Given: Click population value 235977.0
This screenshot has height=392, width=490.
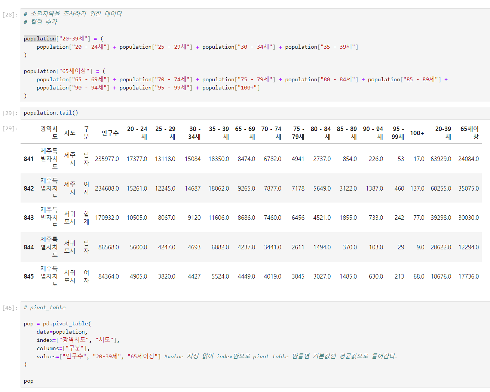Looking at the screenshot, I should click(107, 159).
